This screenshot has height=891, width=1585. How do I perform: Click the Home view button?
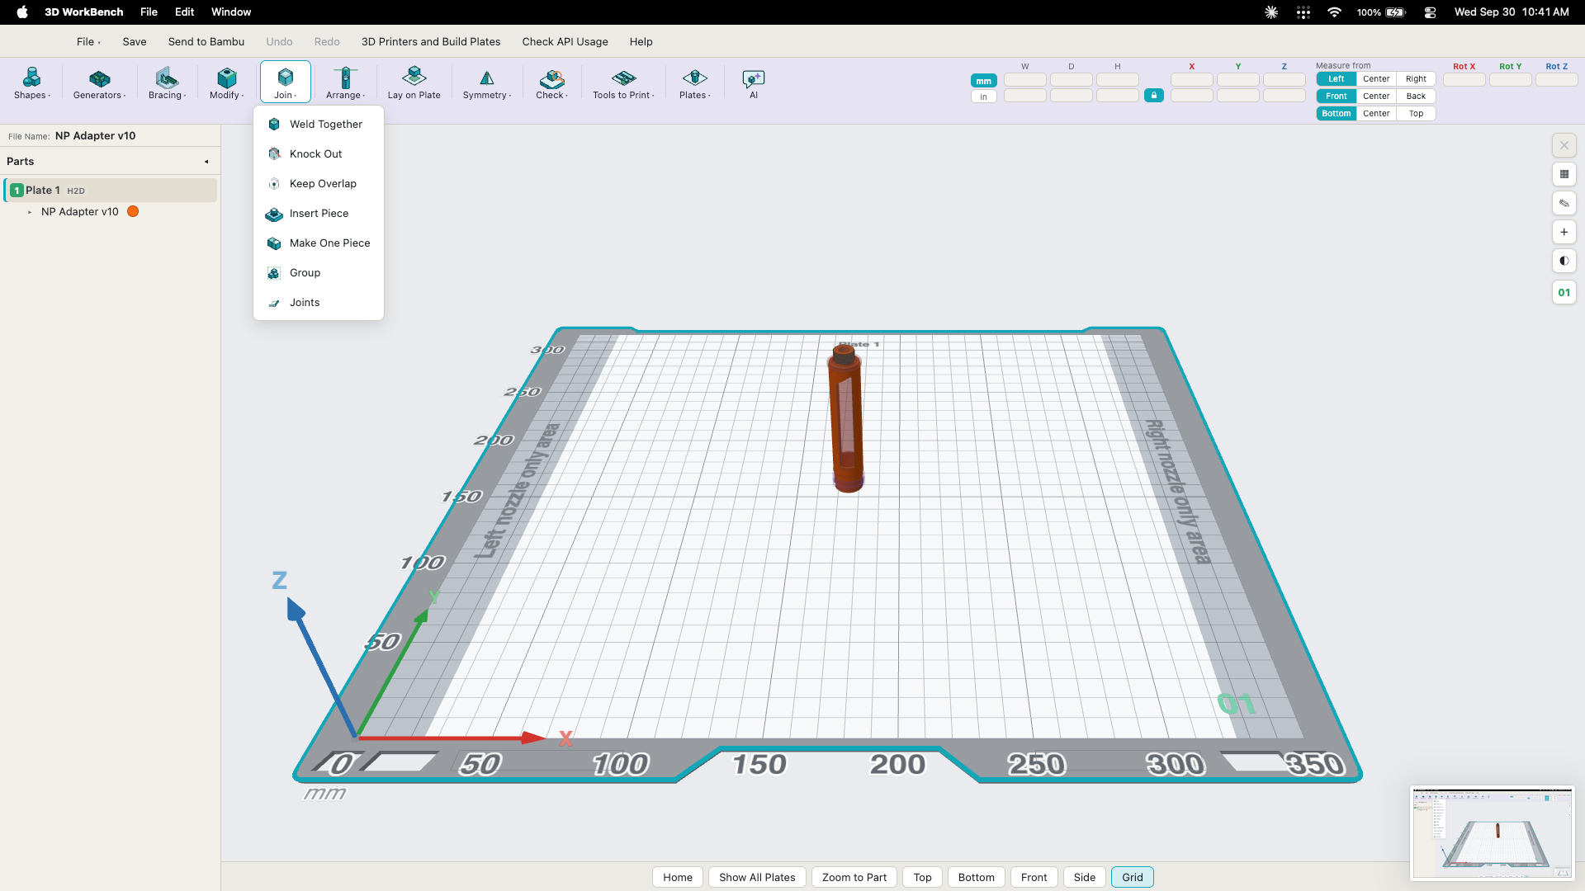(x=678, y=877)
